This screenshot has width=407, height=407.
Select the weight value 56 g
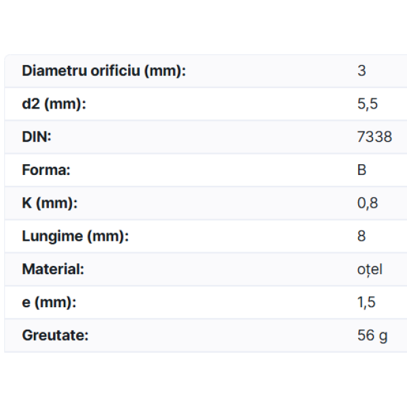(372, 335)
